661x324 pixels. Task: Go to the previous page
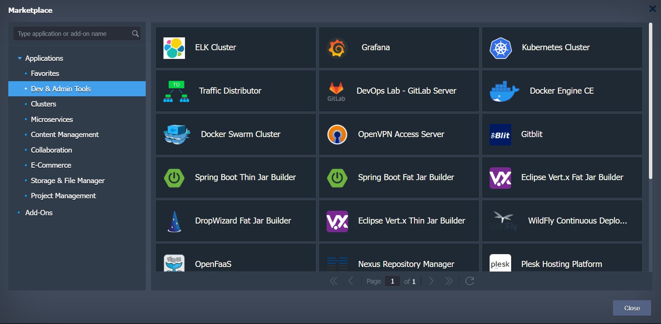pos(351,281)
